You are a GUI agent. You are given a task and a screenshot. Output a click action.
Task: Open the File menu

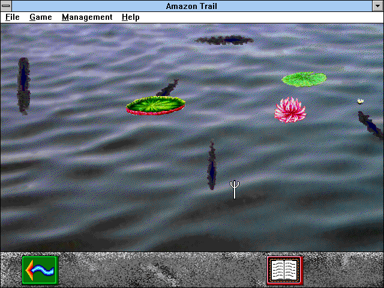[x=13, y=17]
